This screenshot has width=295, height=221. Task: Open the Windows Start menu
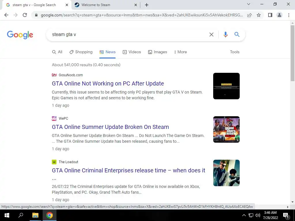pos(7,215)
